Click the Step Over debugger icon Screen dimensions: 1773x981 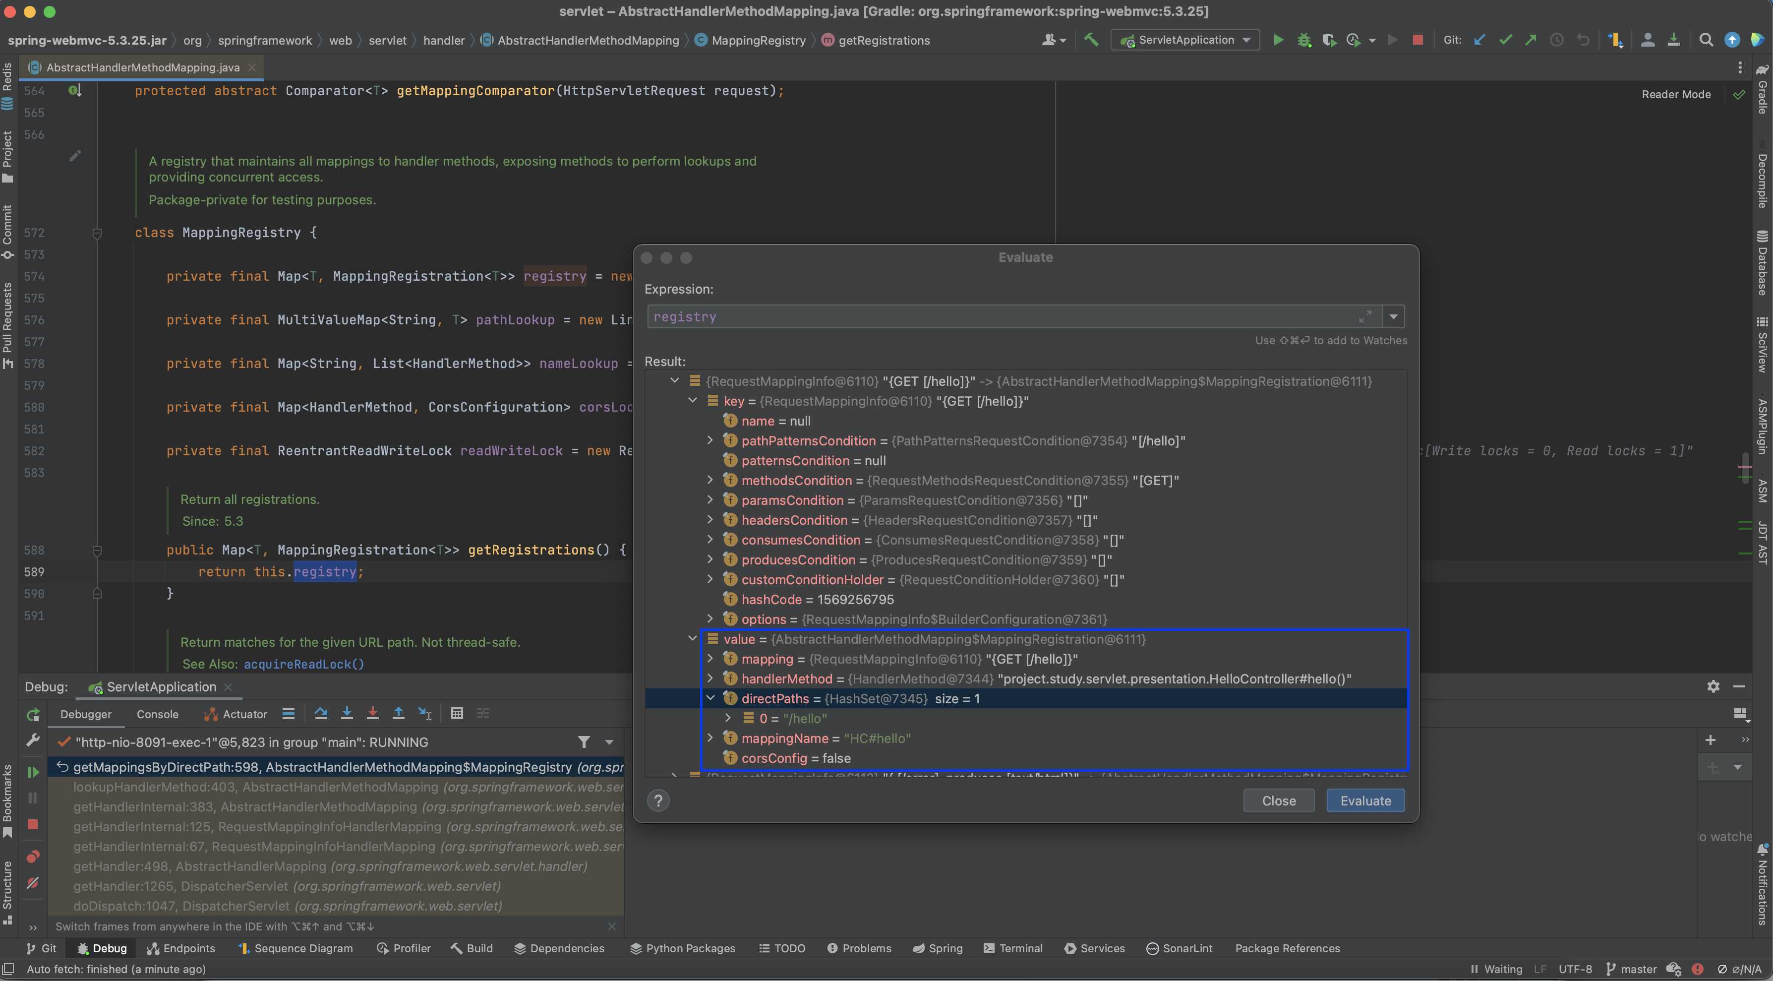(321, 714)
